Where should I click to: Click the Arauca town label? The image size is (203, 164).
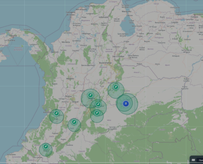pos(139,64)
